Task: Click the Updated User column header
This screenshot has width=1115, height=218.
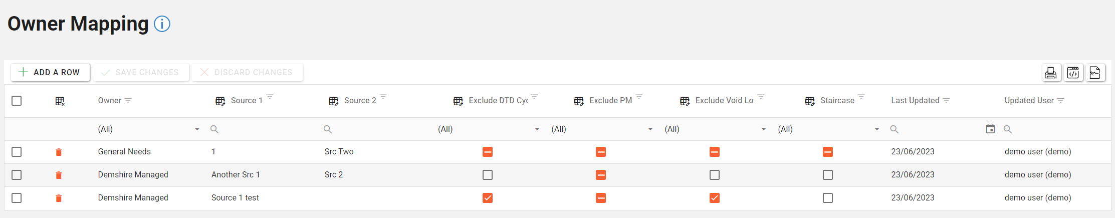Action: pos(1029,100)
